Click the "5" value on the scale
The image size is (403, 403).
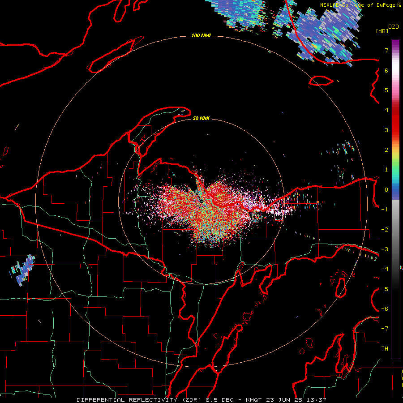(386, 90)
